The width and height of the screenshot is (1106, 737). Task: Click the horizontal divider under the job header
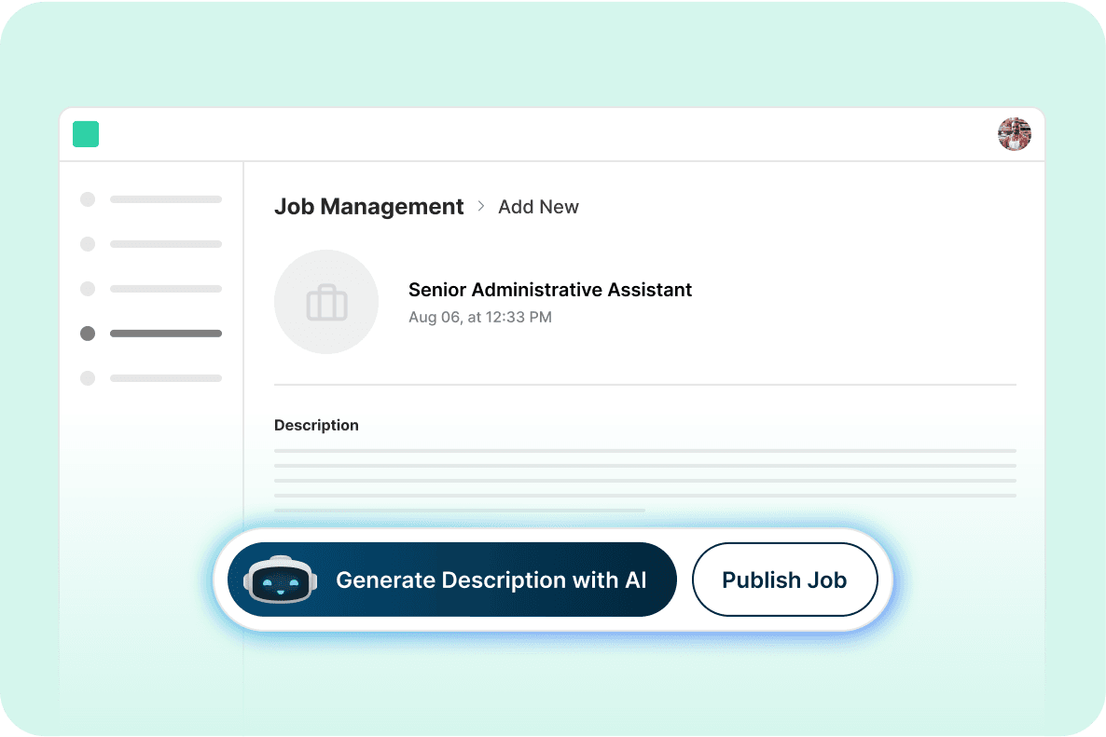tap(644, 383)
